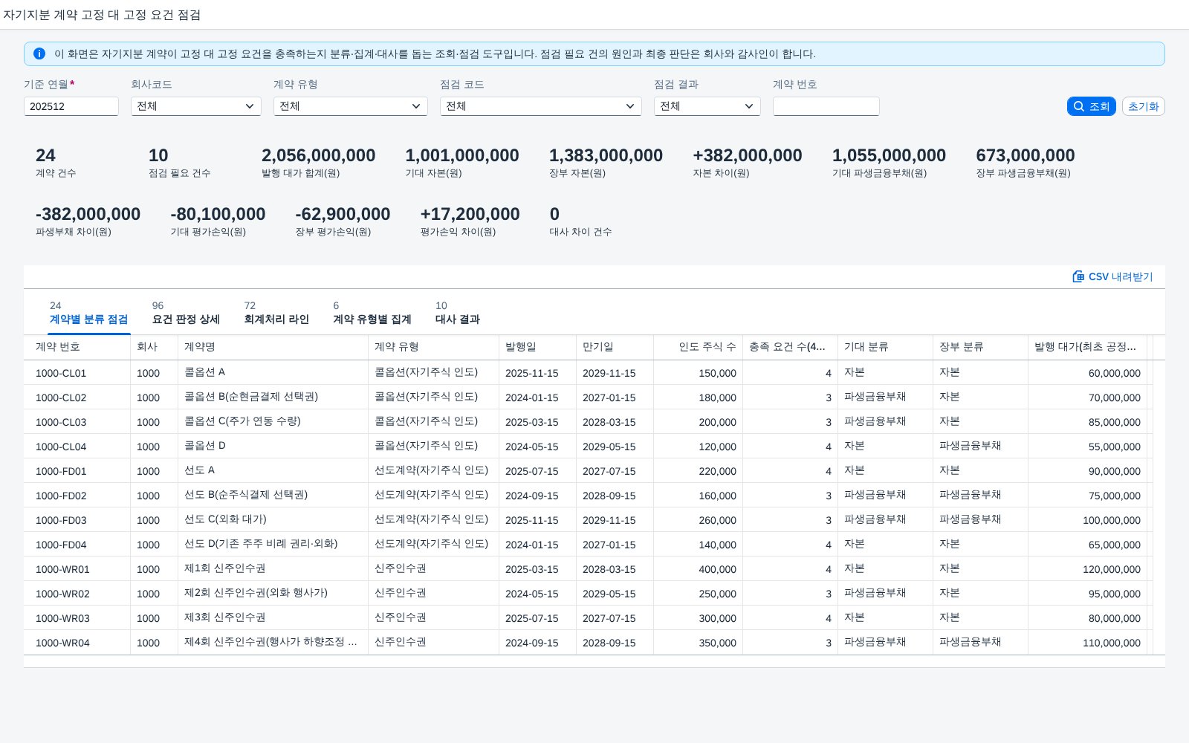Image resolution: width=1189 pixels, height=743 pixels.
Task: Switch to the 요건 판정 상세 tab
Action: point(186,313)
